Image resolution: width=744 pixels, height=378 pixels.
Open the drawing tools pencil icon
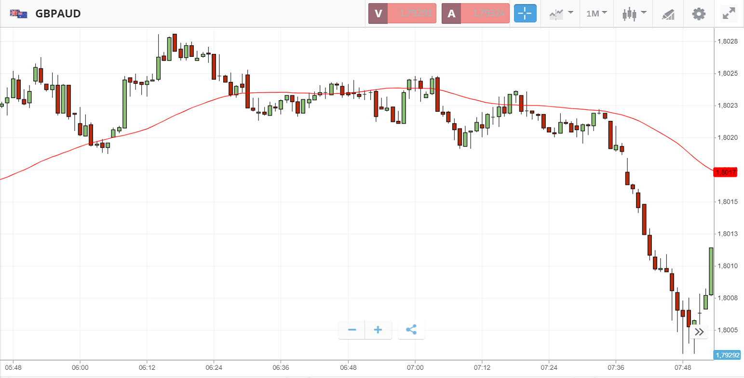668,14
